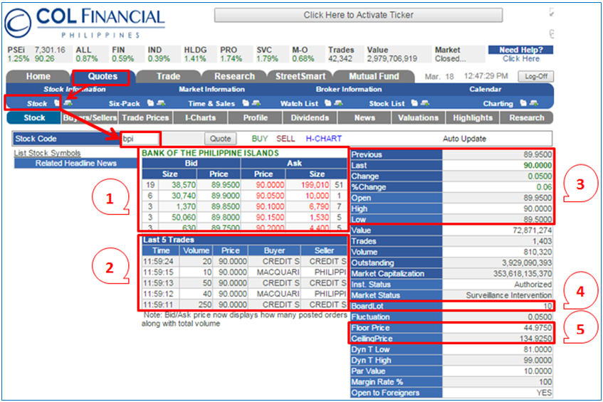Viewport: 603px width, 402px height.
Task: Open the H-CHART link
Action: point(323,139)
